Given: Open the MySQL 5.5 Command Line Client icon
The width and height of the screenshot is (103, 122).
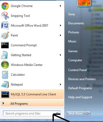Looking at the screenshot, I should point(5,94).
